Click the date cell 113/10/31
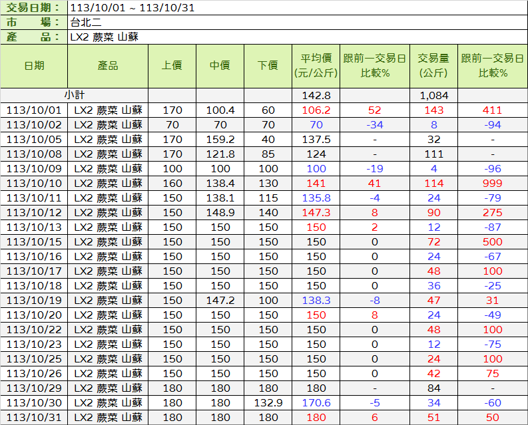 (x=34, y=417)
